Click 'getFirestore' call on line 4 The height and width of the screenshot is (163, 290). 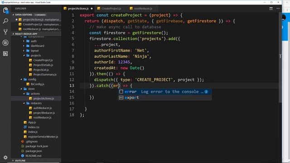147,33
